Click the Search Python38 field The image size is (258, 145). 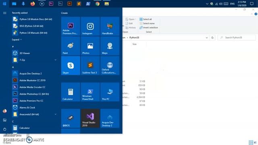[237, 37]
